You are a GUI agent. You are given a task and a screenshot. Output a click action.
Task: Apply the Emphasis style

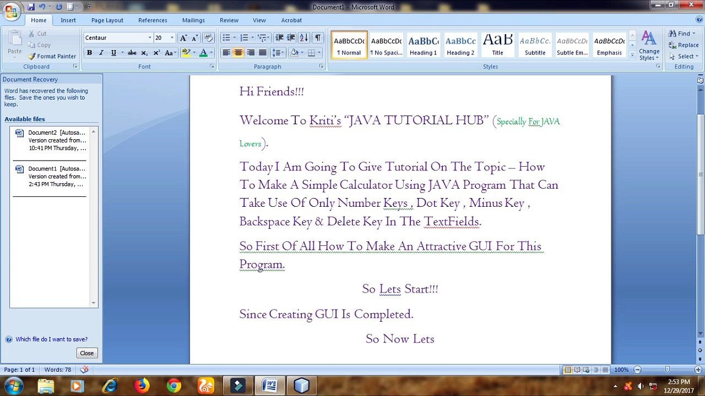(609, 45)
